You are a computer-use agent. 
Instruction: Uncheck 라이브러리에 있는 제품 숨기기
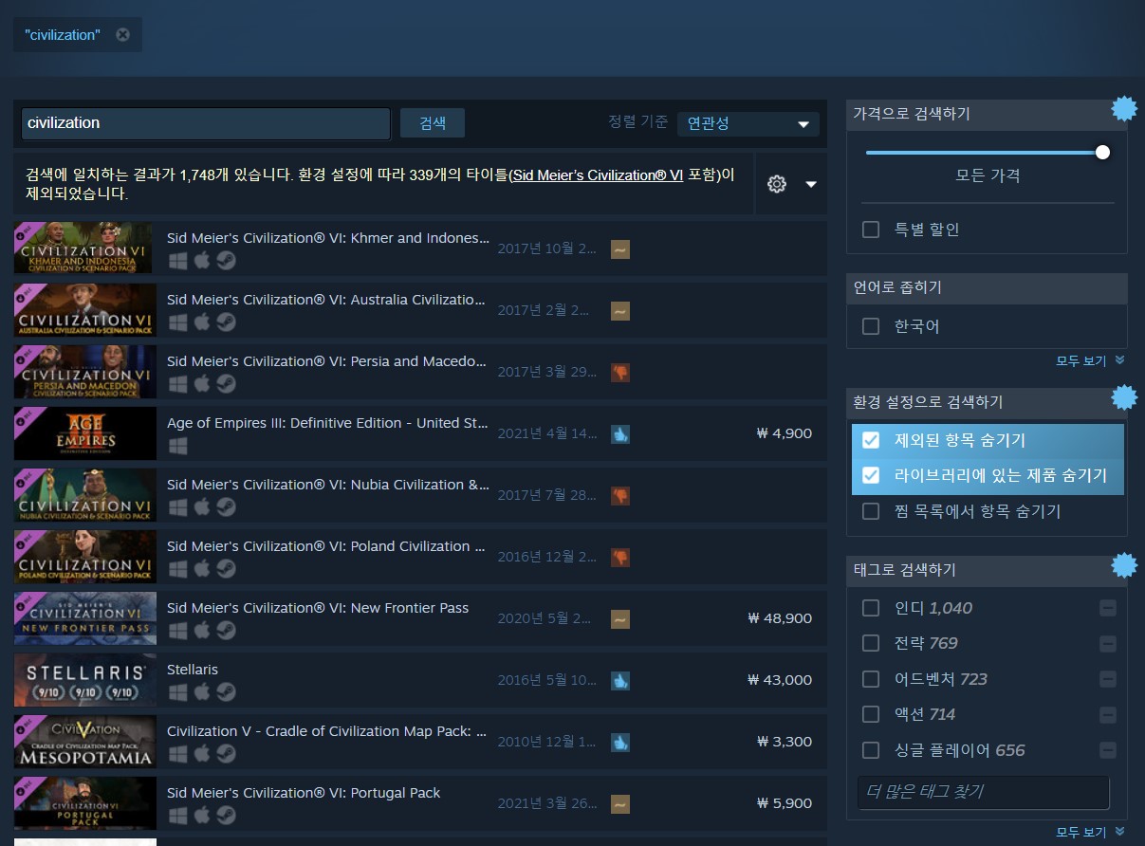[x=870, y=476]
